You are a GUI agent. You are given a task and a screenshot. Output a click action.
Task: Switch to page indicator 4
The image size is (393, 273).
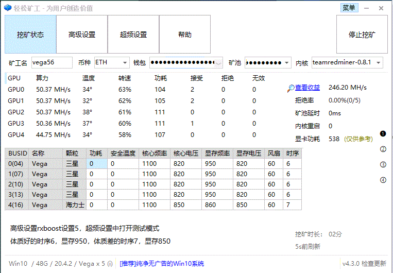coord(383,180)
